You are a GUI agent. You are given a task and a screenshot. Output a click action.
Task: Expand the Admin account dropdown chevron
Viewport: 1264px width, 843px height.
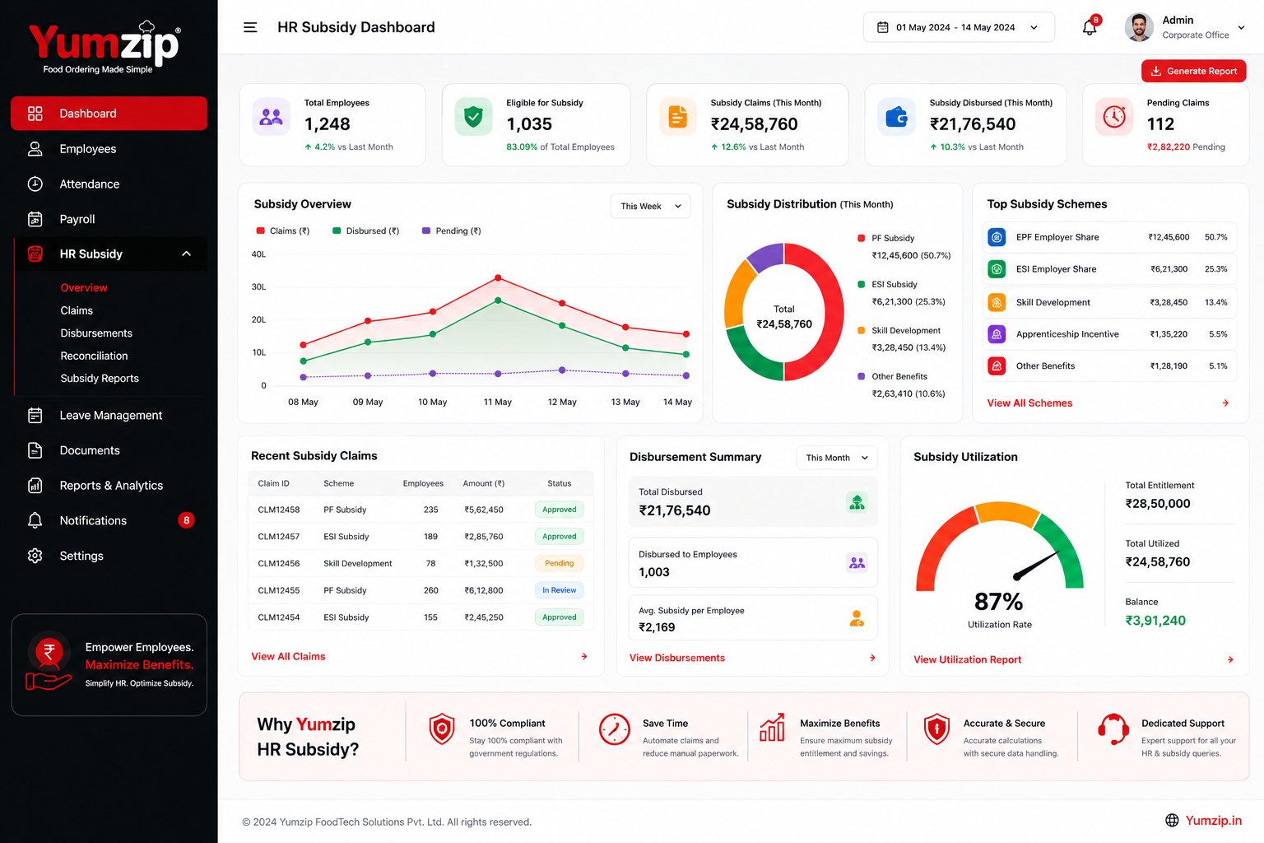pyautogui.click(x=1241, y=27)
